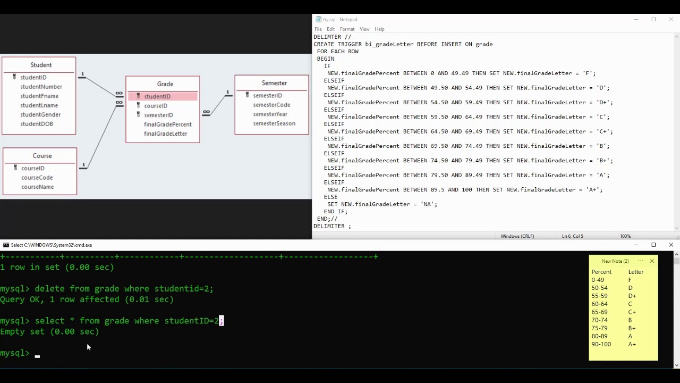Close the New Note (2) sticky note
Viewport: 680px width, 383px height.
click(652, 261)
